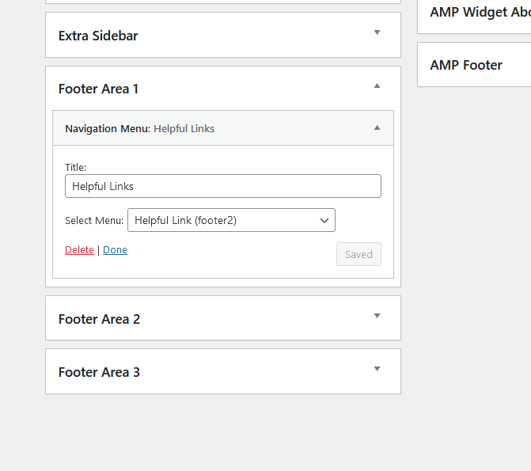The height and width of the screenshot is (471, 531).
Task: Click the Extra Sidebar heading text
Action: [x=98, y=36]
